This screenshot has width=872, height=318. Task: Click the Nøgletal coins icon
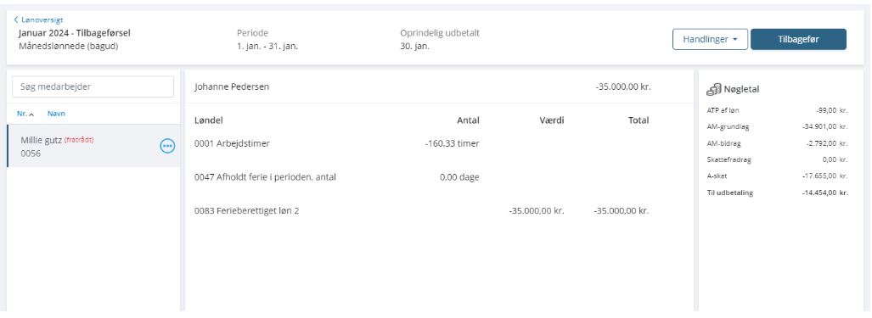tap(713, 89)
